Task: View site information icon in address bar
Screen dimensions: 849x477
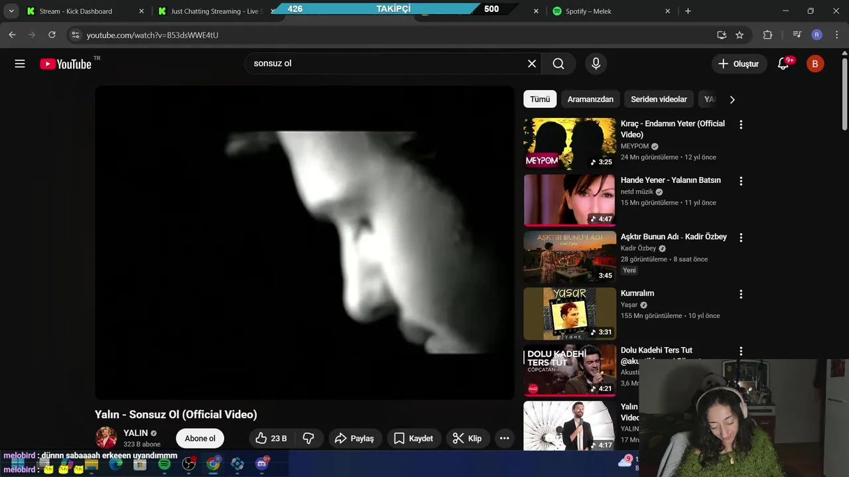Action: click(75, 34)
